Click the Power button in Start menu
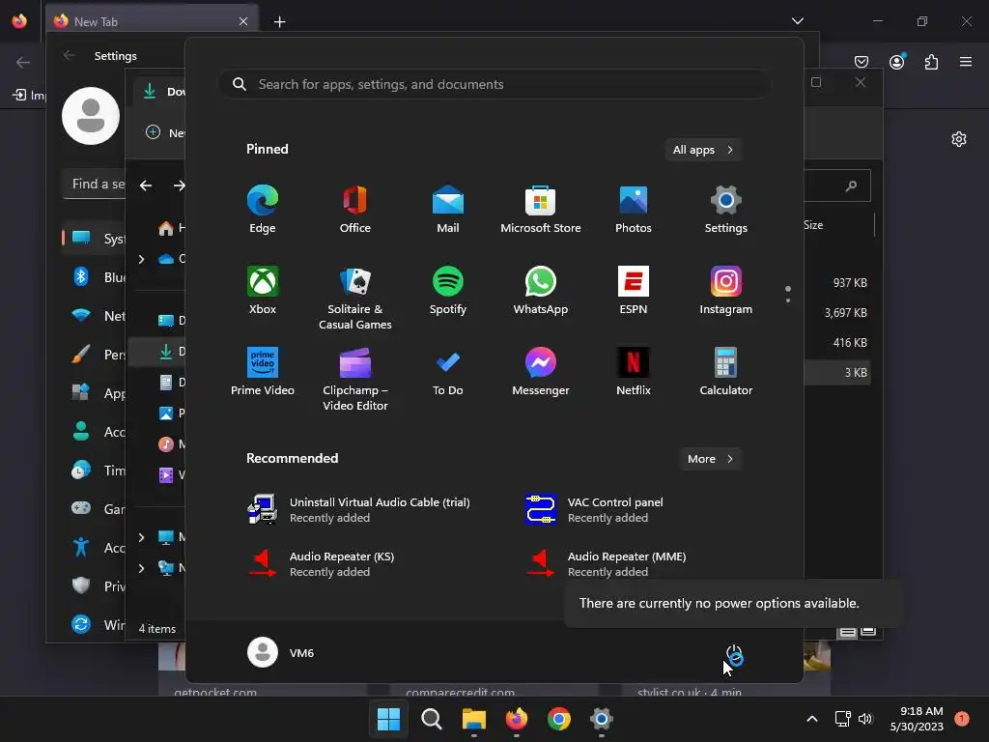Image resolution: width=989 pixels, height=742 pixels. [734, 654]
